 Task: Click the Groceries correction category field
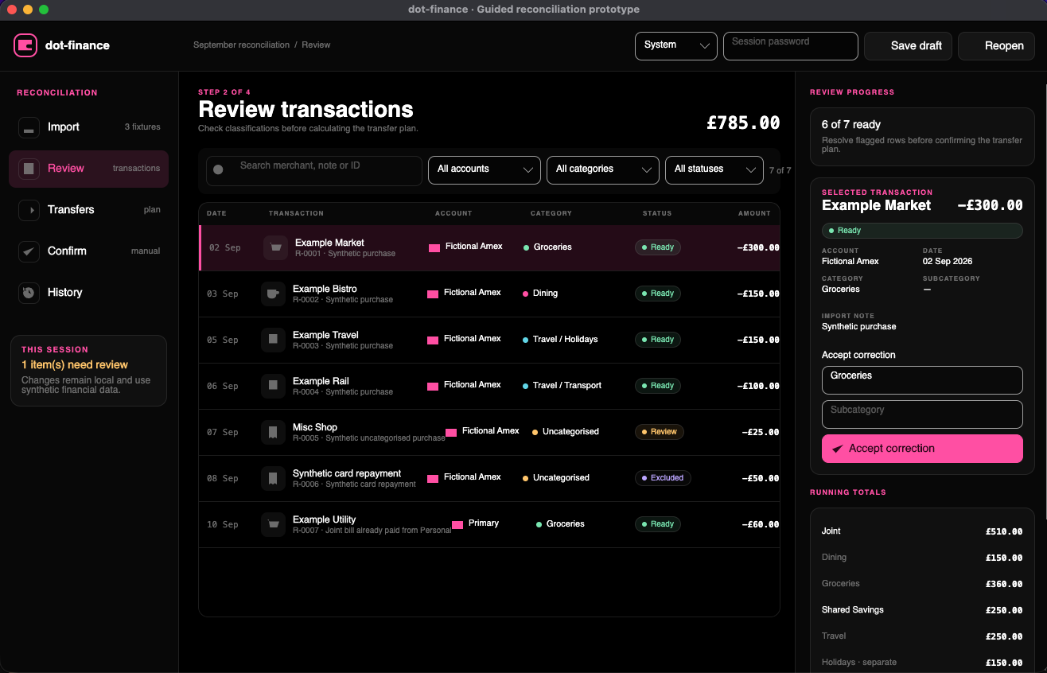[922, 380]
